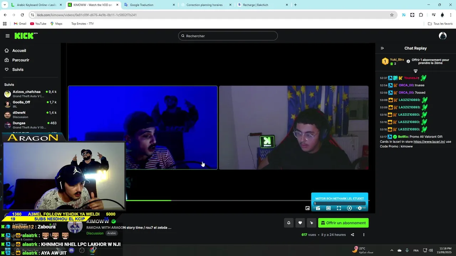Open Top Emotes - 7TV bookmark
The width and height of the screenshot is (456, 256).
(x=82, y=24)
